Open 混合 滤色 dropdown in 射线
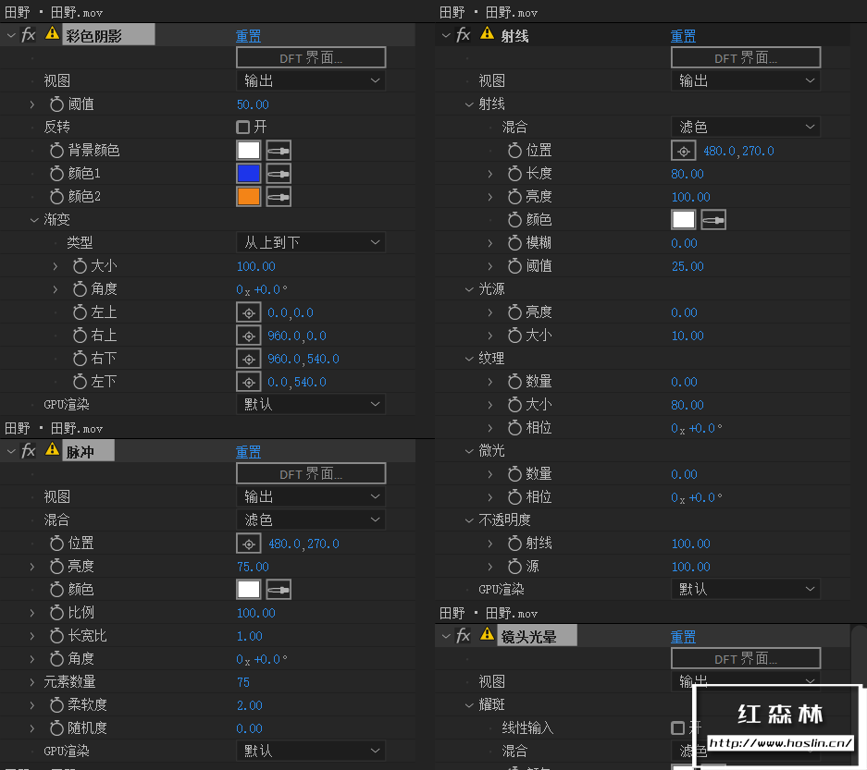867x770 pixels. click(x=746, y=127)
